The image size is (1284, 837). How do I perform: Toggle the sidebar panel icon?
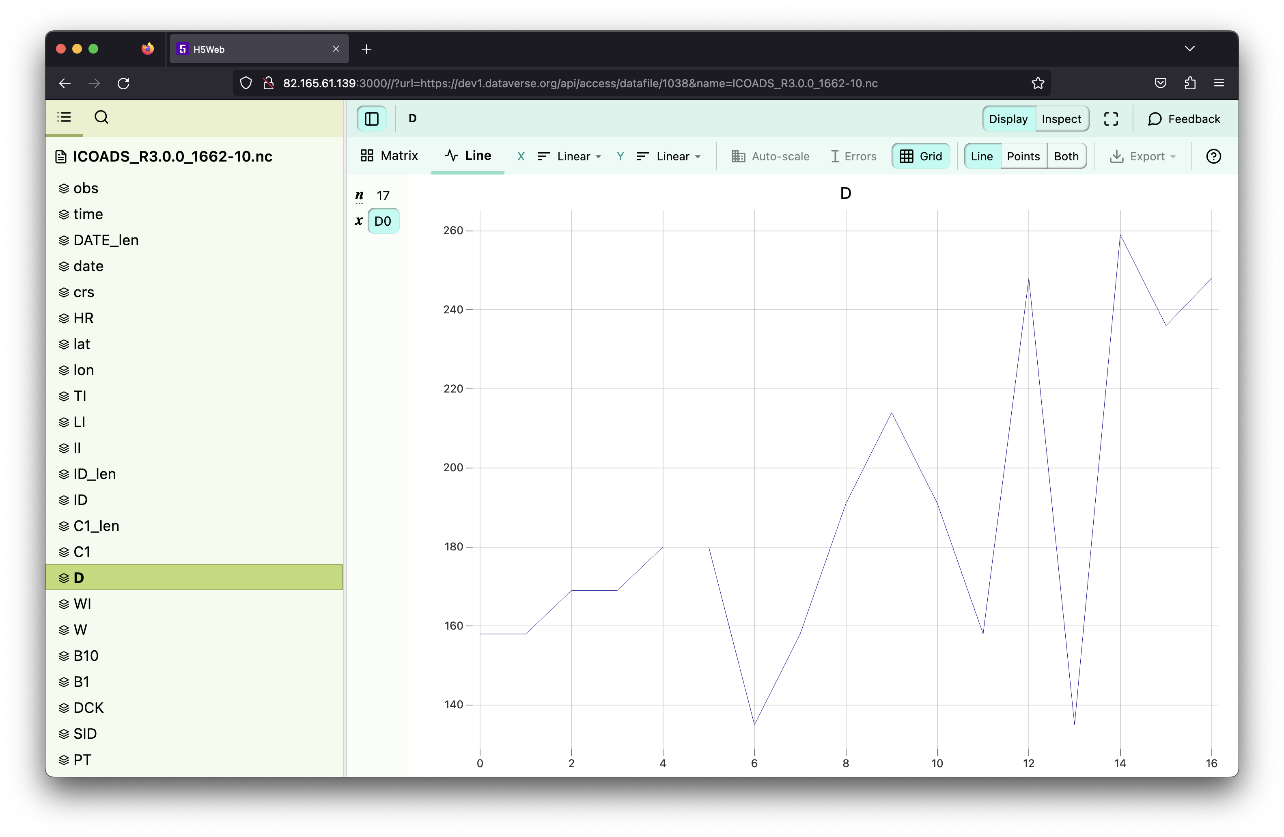pyautogui.click(x=371, y=119)
